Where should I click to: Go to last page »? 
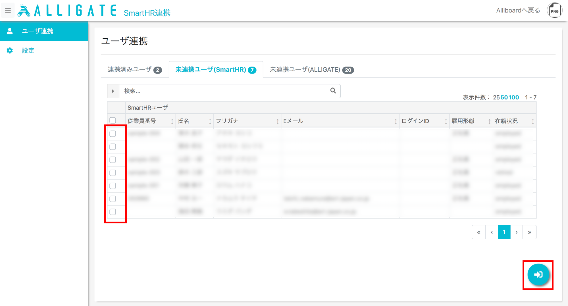point(530,232)
